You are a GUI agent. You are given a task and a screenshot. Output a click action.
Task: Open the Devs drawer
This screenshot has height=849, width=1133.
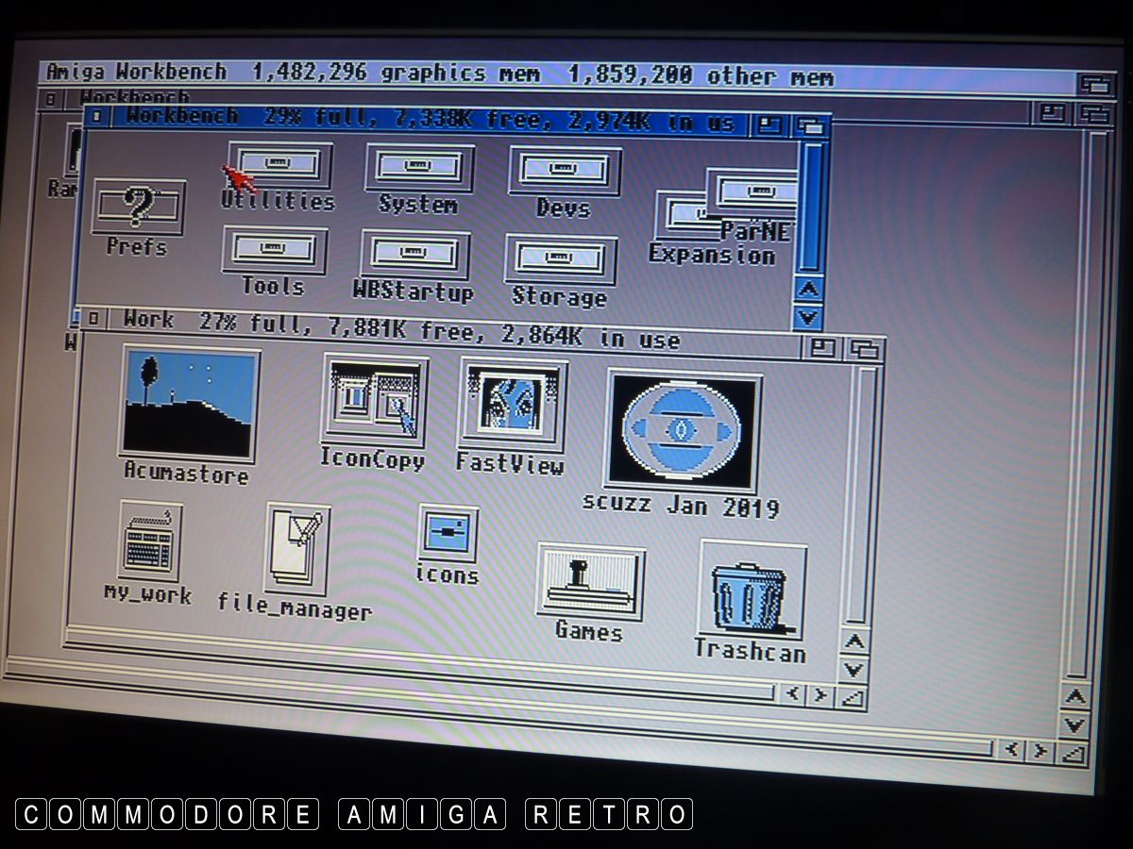tap(564, 171)
